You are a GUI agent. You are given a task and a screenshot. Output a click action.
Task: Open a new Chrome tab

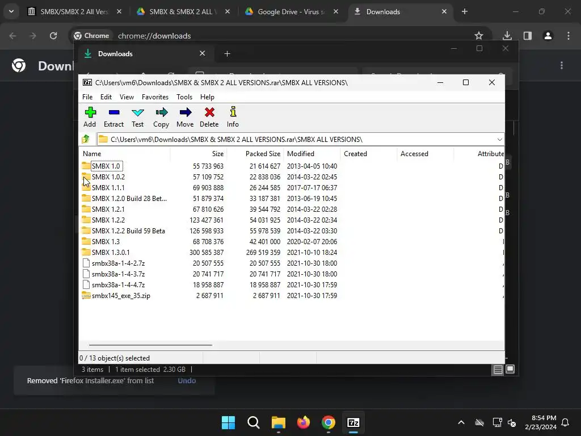coord(464,11)
